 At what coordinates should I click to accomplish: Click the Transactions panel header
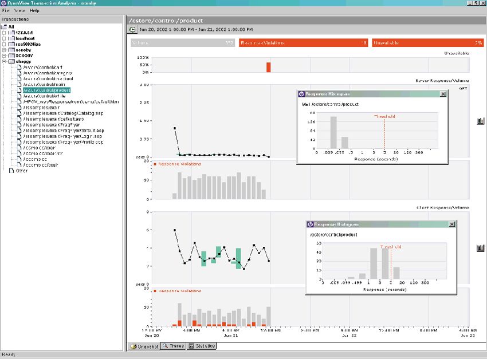61,19
